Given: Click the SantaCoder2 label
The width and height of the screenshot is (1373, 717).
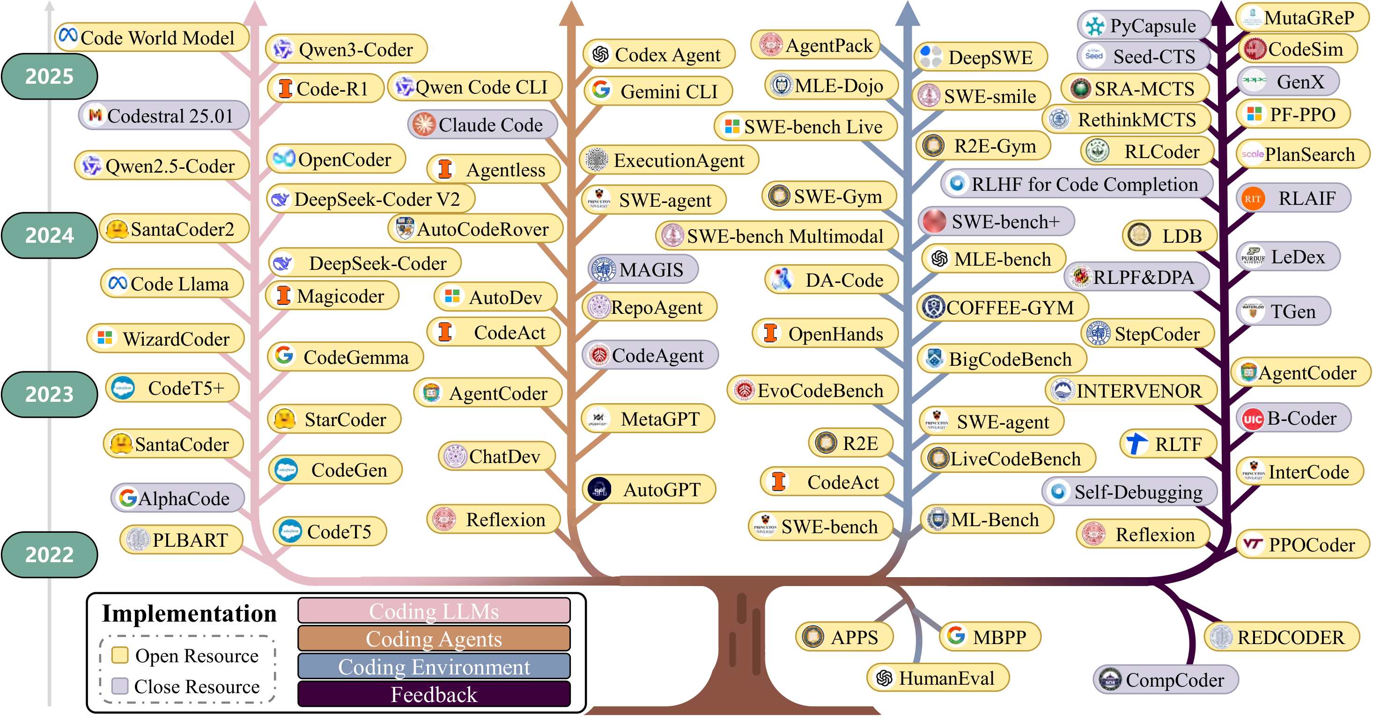Looking at the screenshot, I should tap(174, 229).
